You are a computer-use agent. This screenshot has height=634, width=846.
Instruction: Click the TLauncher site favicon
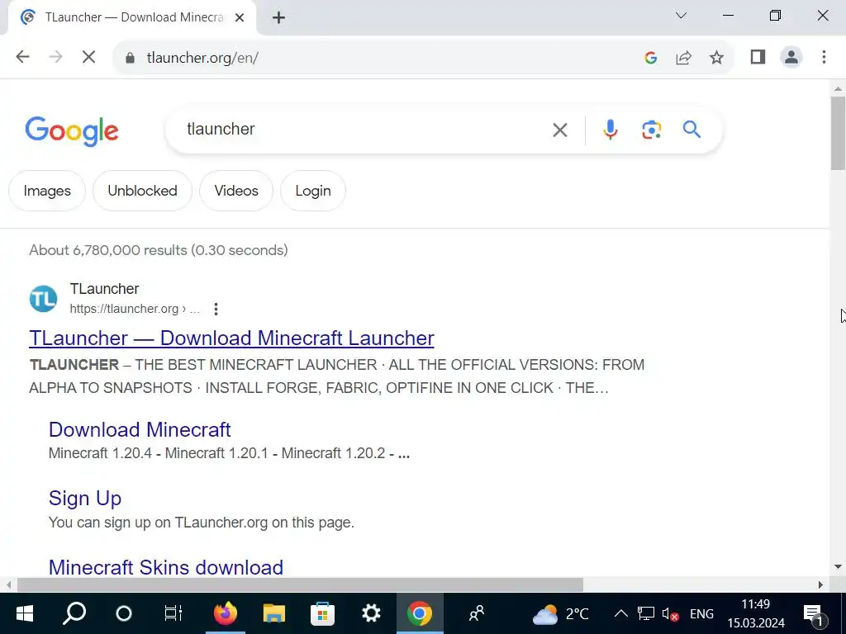pyautogui.click(x=43, y=299)
